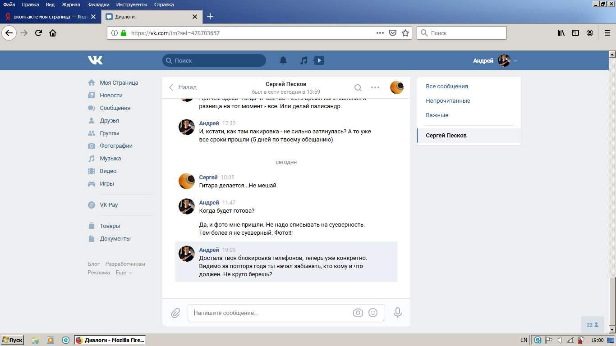Attach a photo using the camera icon

pos(358,313)
